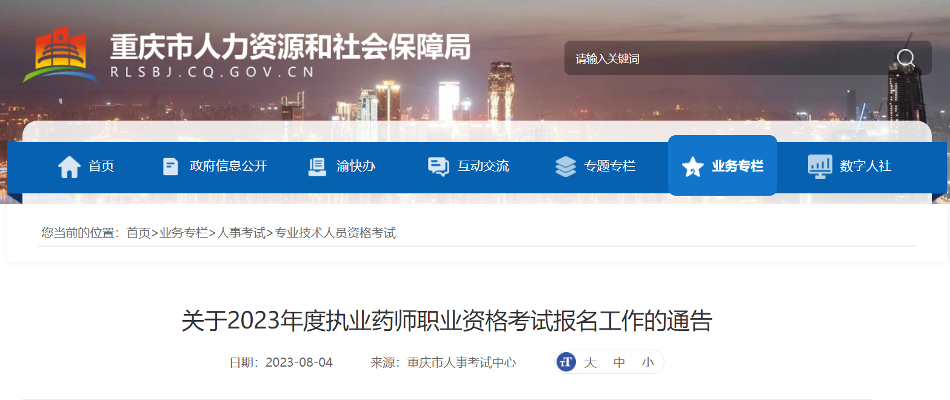
Task: Open the 数字人社 menu tab
Action: point(850,166)
